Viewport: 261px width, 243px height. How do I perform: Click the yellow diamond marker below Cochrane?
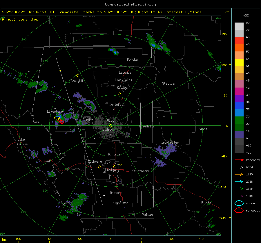point(99,167)
